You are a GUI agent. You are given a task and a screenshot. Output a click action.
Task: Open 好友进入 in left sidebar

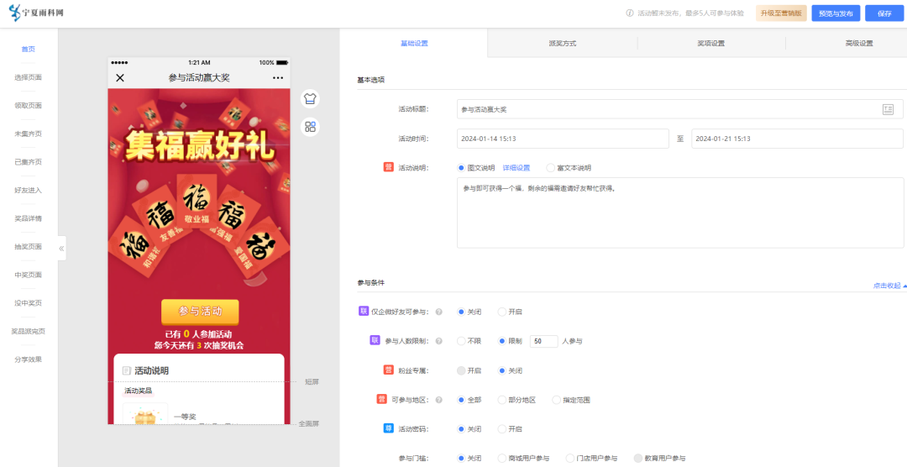29,191
